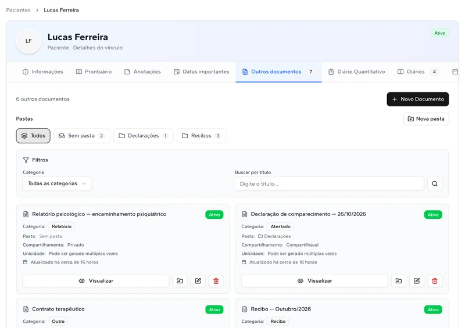
Task: Delete the Relatório psicológico document
Action: (x=216, y=281)
